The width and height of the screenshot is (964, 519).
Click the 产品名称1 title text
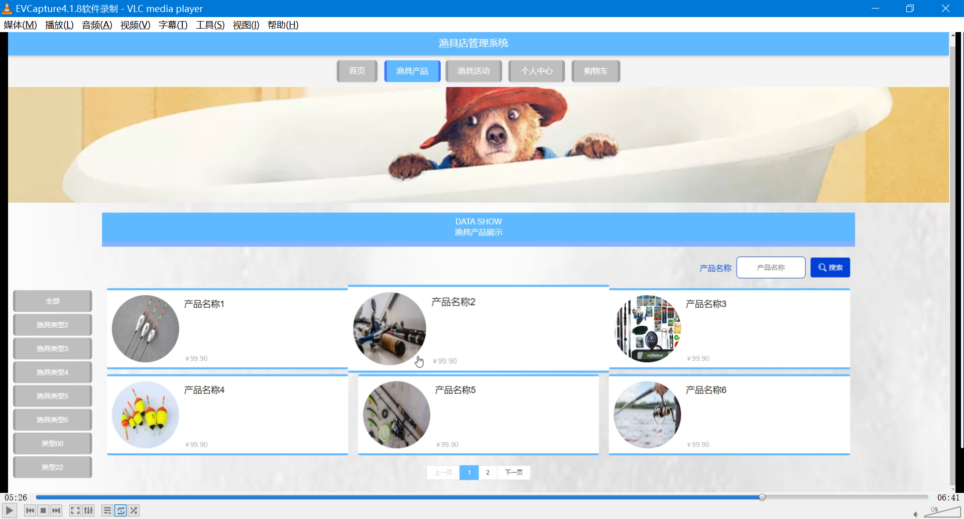point(204,304)
